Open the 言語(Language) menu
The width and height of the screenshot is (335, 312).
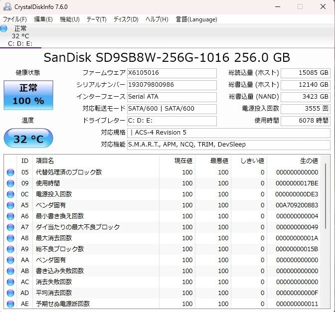pyautogui.click(x=196, y=19)
